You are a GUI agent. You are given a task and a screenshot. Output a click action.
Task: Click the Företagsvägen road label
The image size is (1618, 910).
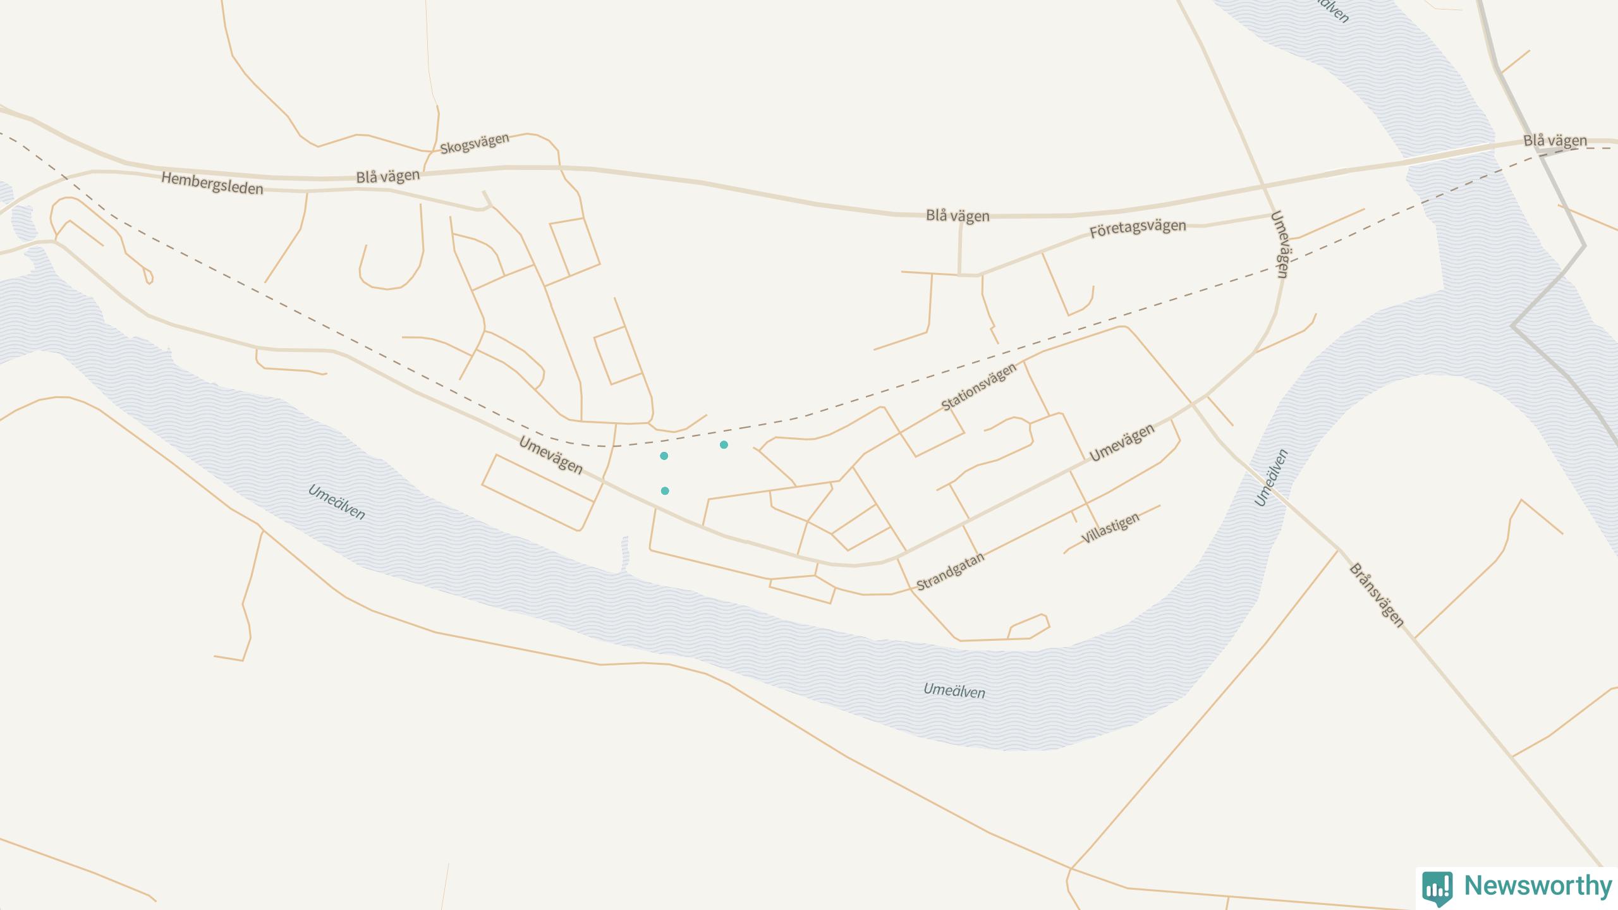[1138, 228]
